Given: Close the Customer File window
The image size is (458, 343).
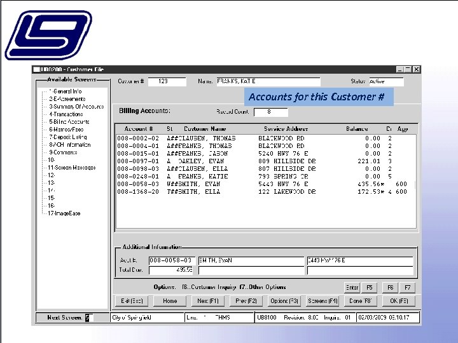Looking at the screenshot, I should click(x=417, y=69).
